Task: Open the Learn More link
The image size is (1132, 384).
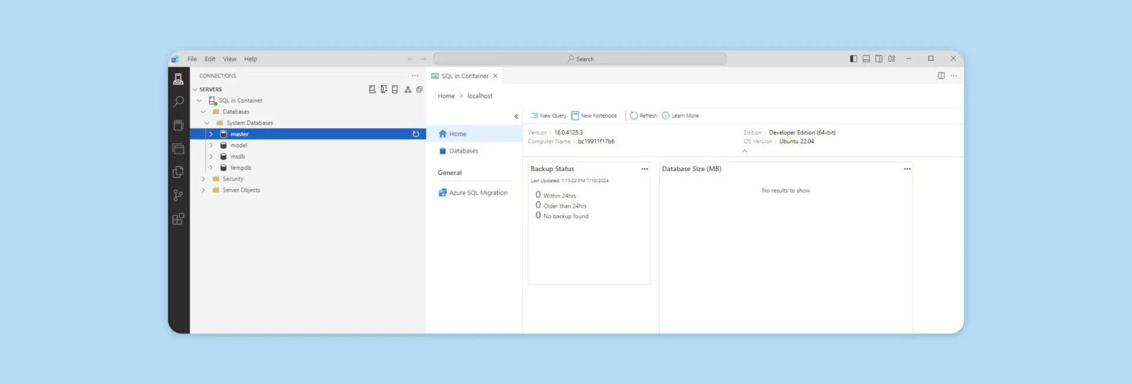Action: pos(680,116)
